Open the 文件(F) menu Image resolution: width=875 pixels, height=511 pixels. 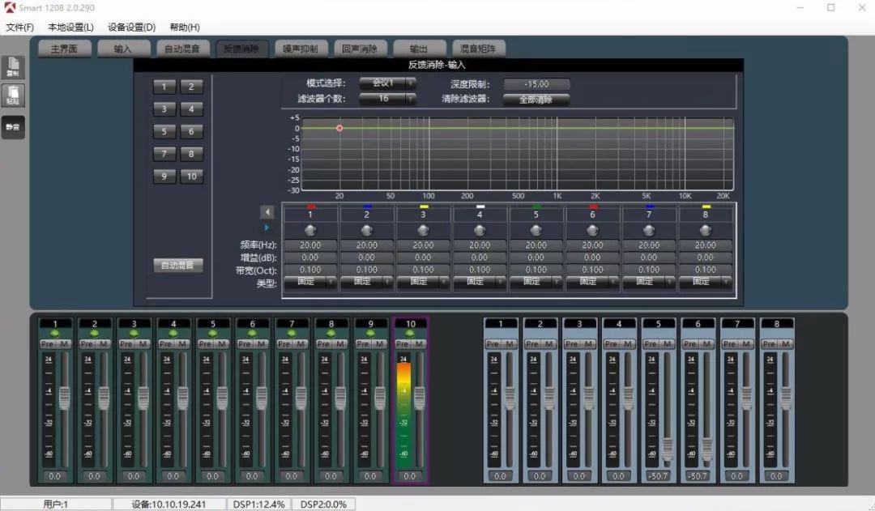tap(19, 28)
